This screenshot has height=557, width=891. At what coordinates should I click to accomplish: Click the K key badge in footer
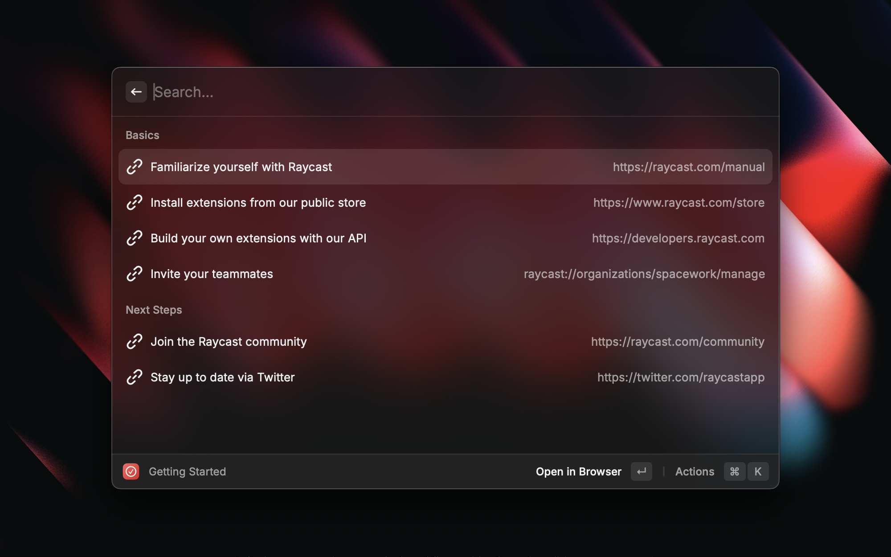[758, 471]
